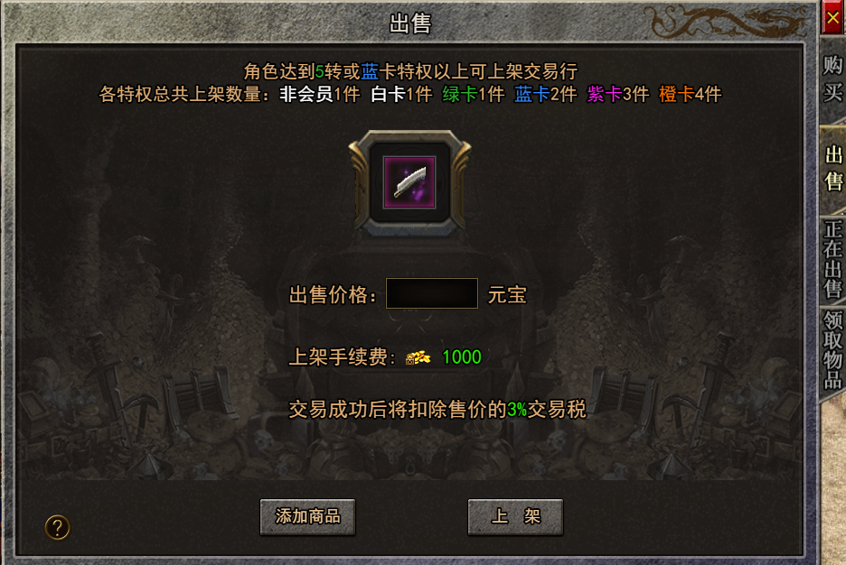
Task: Click the green 绿卡1件 text
Action: [x=474, y=95]
